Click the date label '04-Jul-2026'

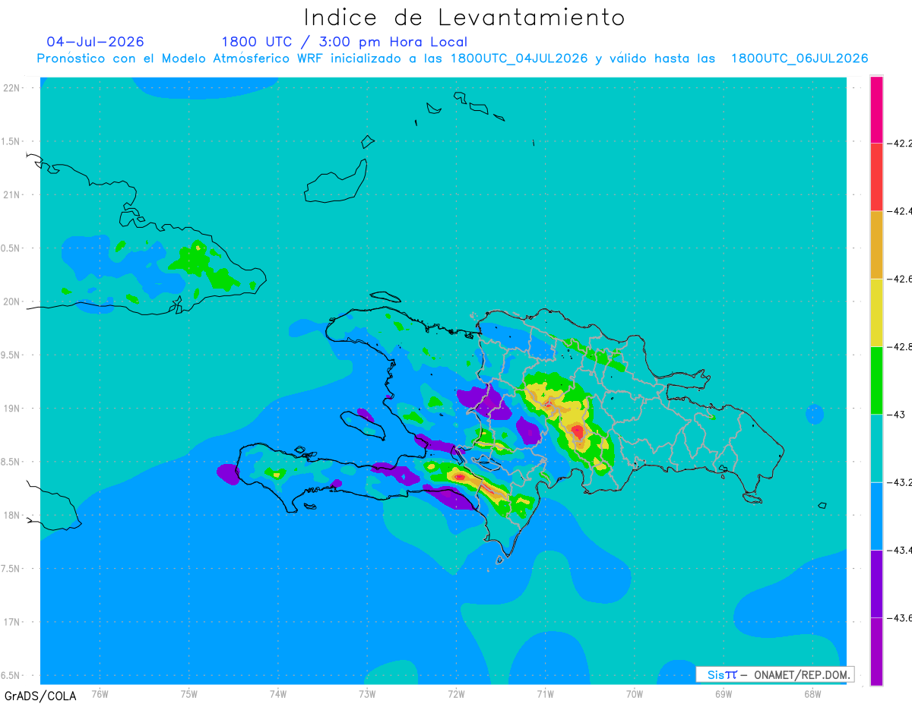click(95, 42)
